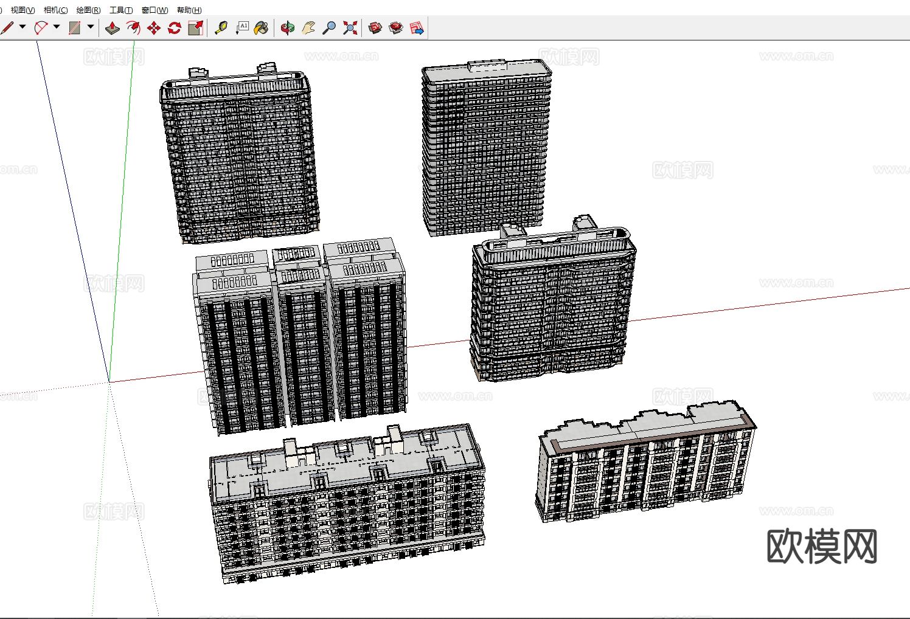Image resolution: width=910 pixels, height=619 pixels.
Task: Choose the Text label tool
Action: tap(241, 28)
